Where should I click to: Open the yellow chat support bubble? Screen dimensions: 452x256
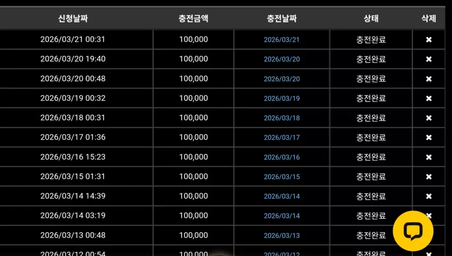[x=413, y=231]
